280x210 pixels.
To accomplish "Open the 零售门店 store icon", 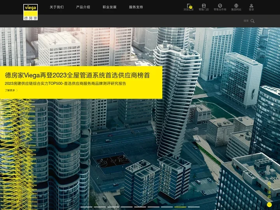I will (204, 7).
